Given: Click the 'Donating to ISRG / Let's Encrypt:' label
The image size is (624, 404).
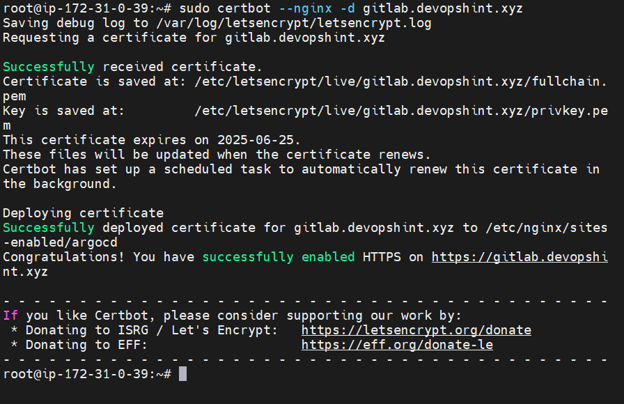Looking at the screenshot, I should 152,330.
